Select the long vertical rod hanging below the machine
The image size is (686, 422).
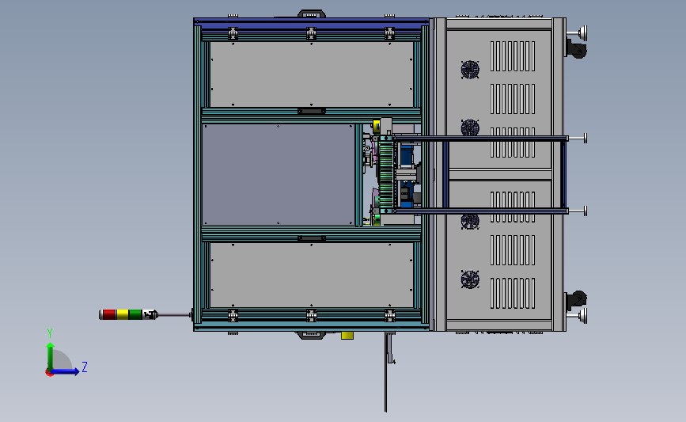385,372
